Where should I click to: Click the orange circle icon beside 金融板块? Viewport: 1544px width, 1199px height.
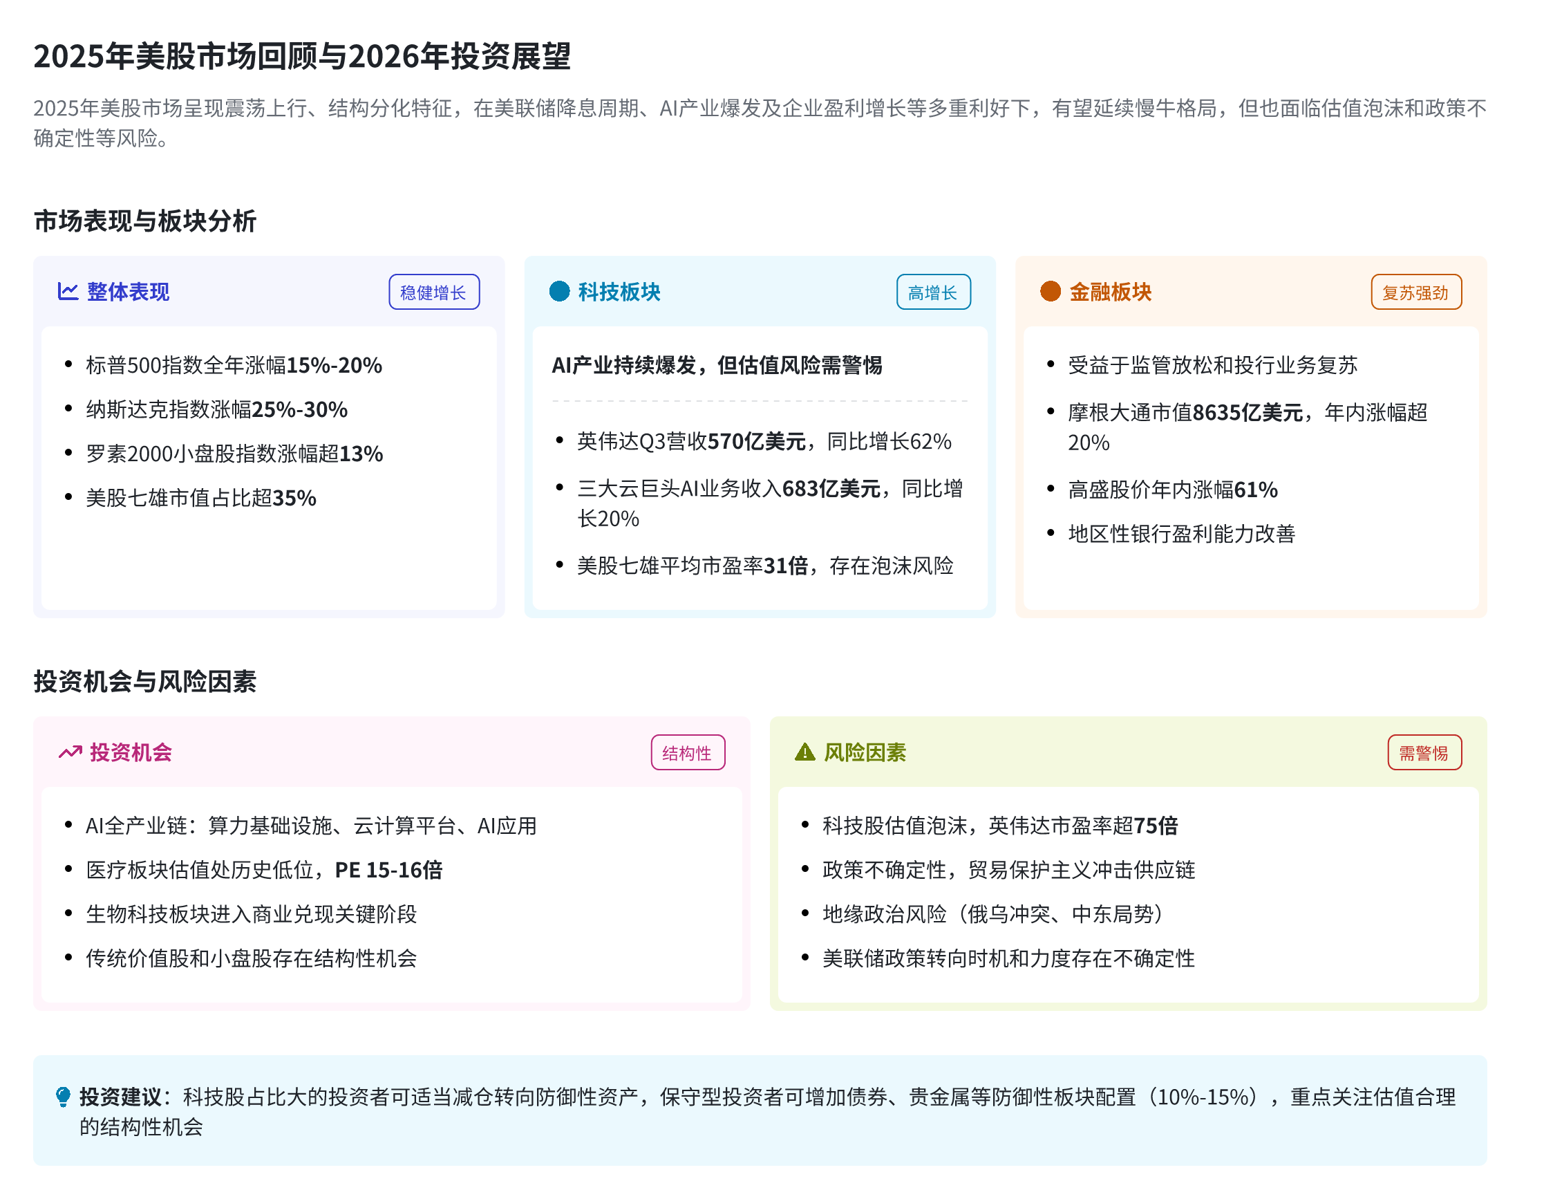point(1051,291)
